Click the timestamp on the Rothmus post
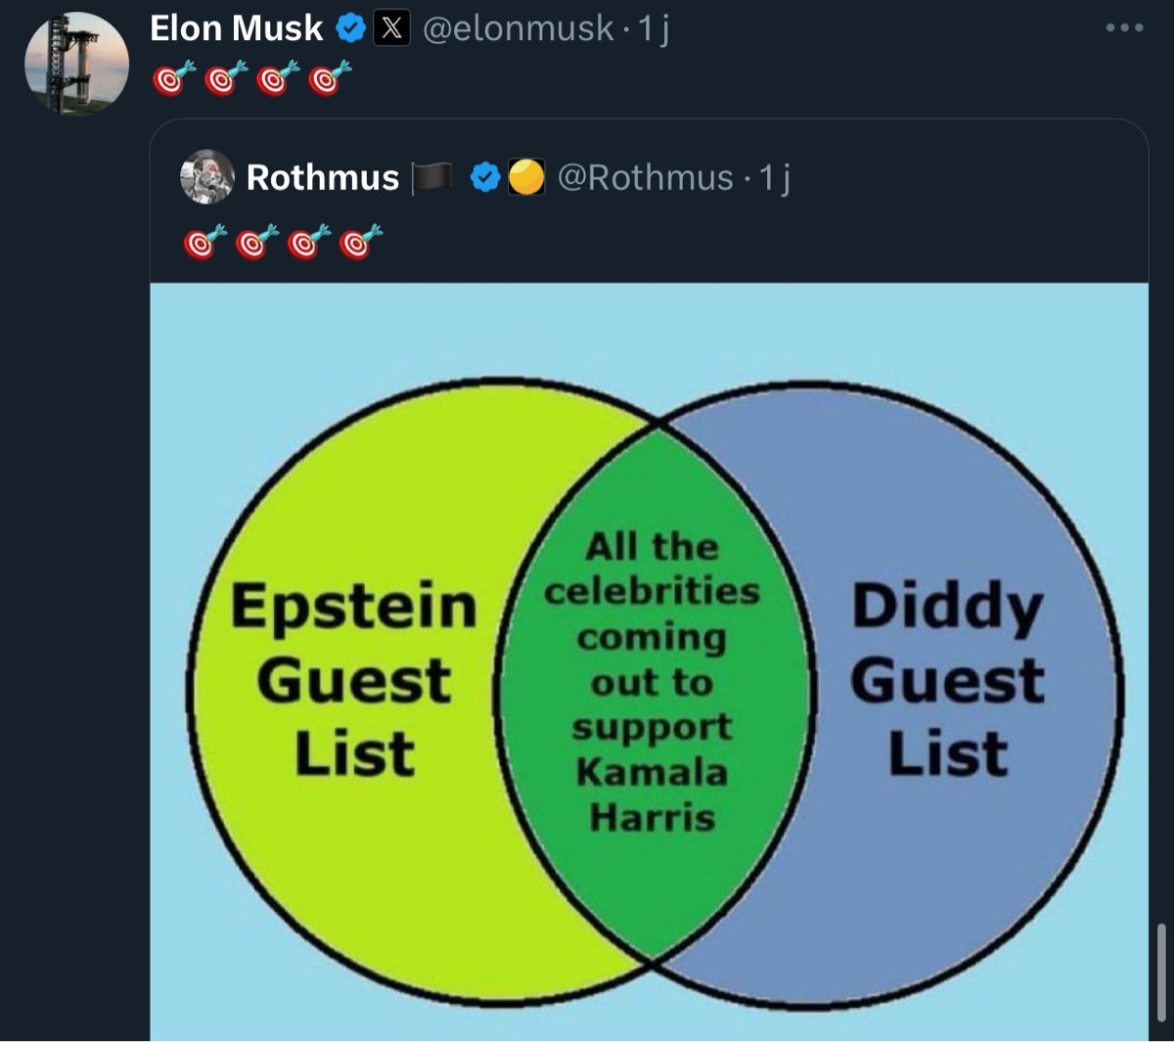Image resolution: width=1174 pixels, height=1042 pixels. point(775,177)
